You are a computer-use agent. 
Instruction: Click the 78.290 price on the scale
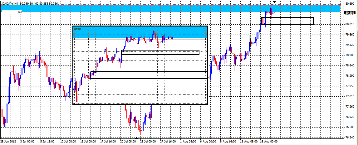[x=350, y=76]
